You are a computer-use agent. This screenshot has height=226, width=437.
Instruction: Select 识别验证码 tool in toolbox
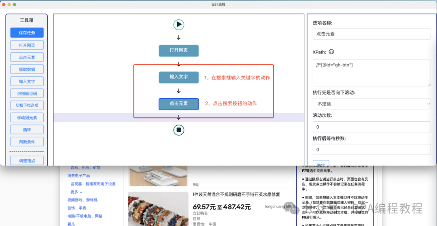[27, 93]
